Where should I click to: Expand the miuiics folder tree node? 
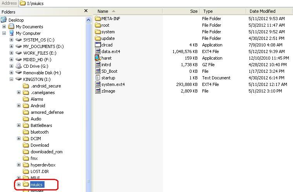coord(19,185)
